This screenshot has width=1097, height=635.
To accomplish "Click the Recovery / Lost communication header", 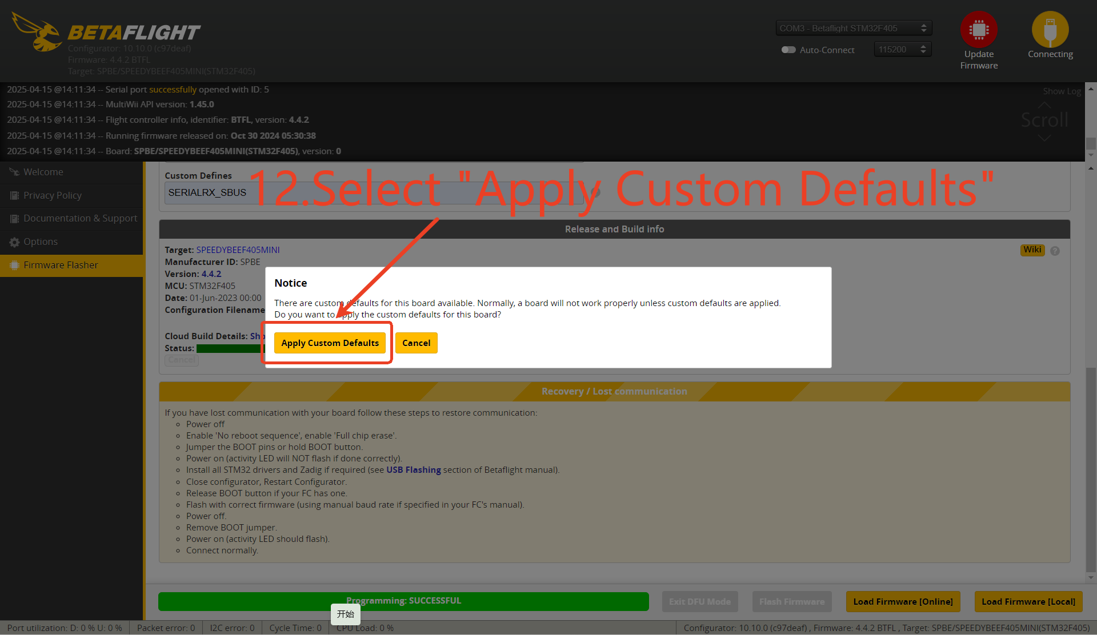I will [614, 392].
